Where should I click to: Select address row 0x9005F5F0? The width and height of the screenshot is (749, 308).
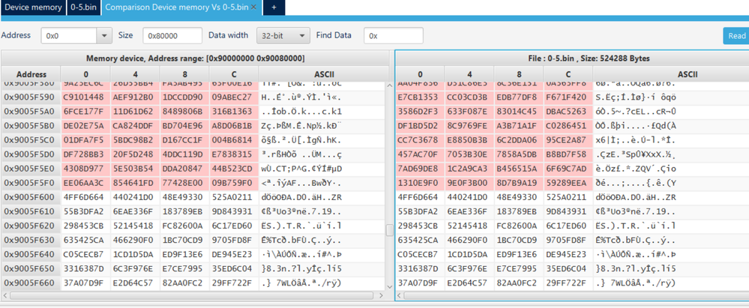coord(31,183)
